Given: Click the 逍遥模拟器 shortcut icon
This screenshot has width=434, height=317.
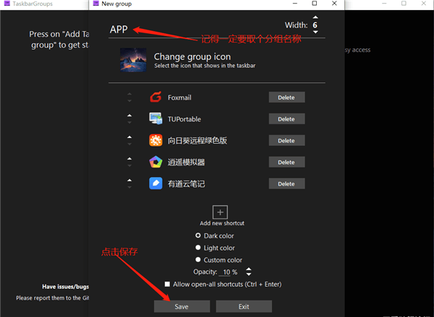Looking at the screenshot, I should (156, 162).
